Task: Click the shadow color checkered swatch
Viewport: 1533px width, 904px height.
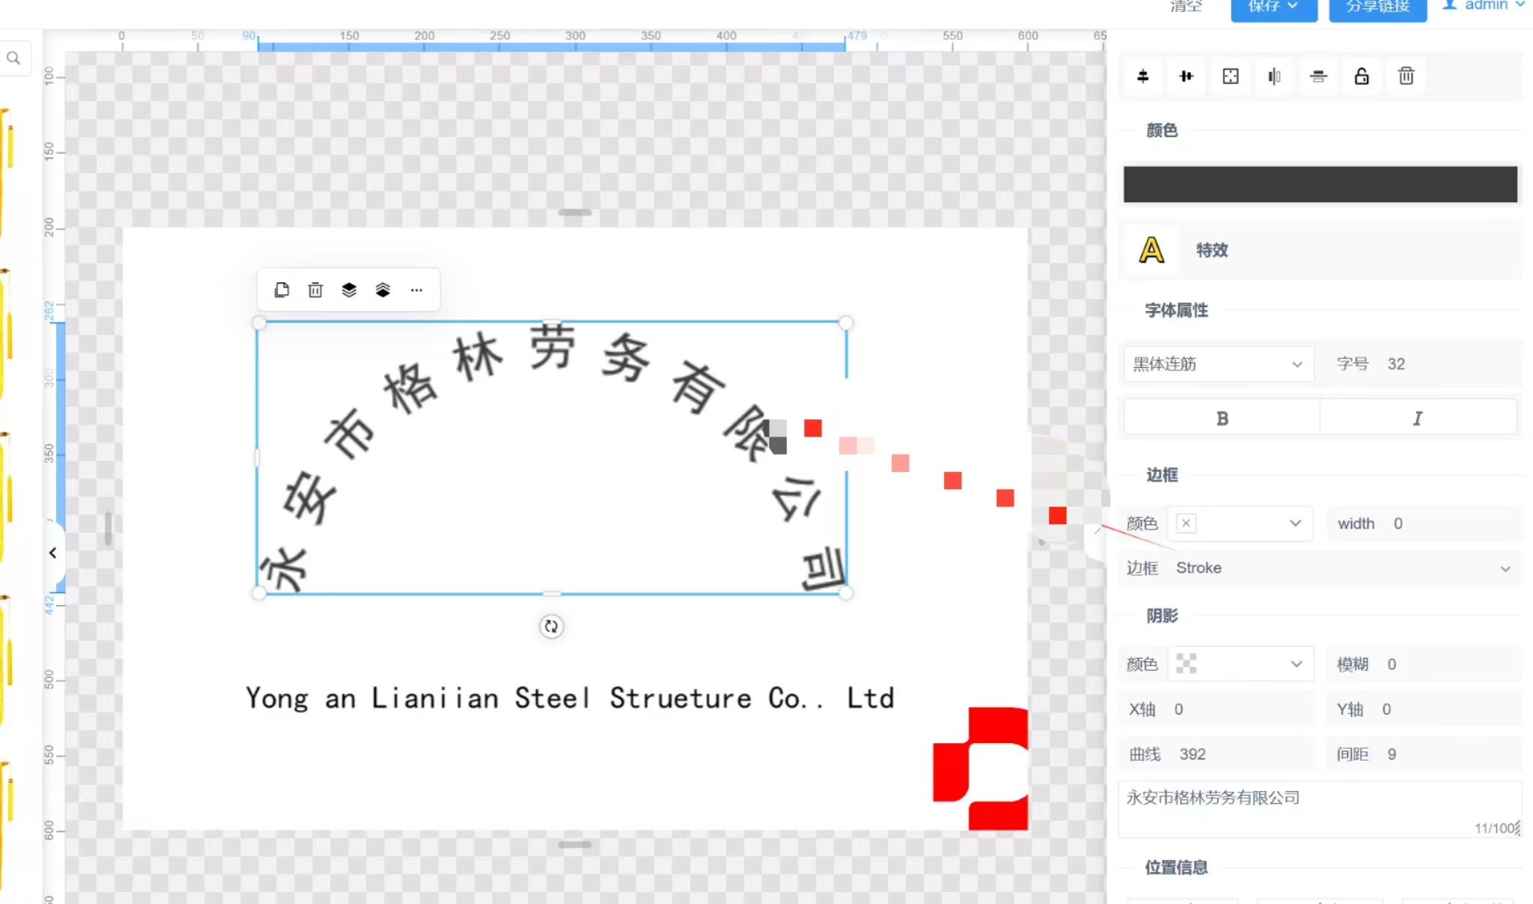Action: coord(1186,664)
